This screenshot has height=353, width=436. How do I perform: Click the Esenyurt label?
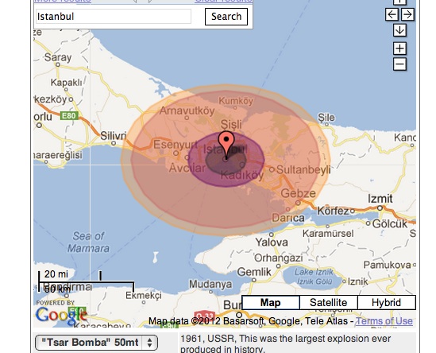(x=176, y=145)
